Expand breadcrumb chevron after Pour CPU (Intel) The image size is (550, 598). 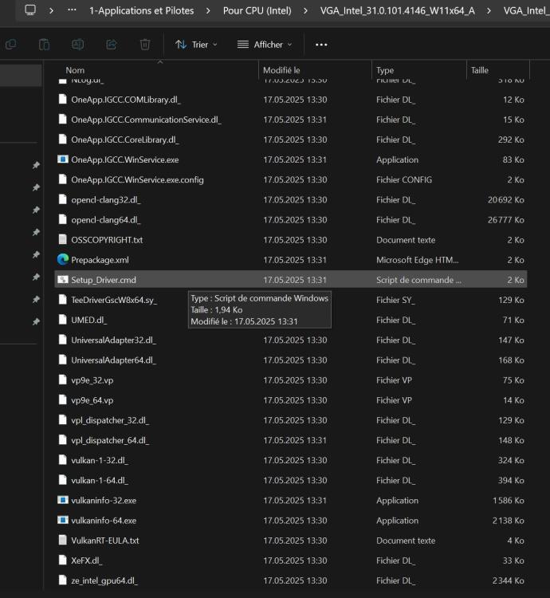tap(309, 10)
